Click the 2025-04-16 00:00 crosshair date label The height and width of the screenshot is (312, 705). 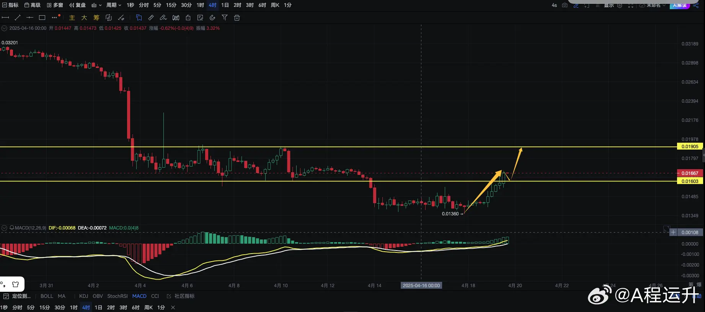pyautogui.click(x=421, y=286)
